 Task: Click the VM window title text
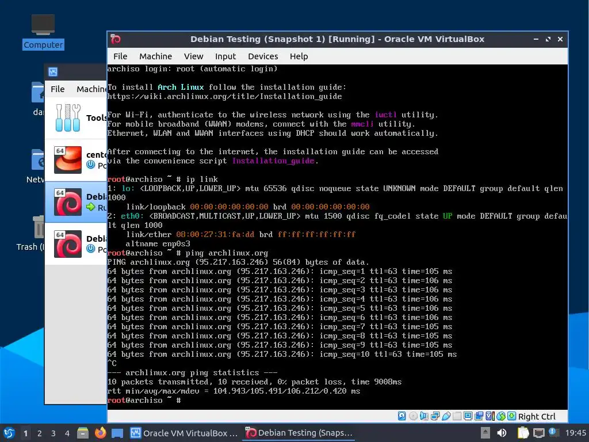[337, 39]
